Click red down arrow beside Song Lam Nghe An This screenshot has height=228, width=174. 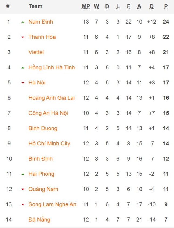(23, 205)
